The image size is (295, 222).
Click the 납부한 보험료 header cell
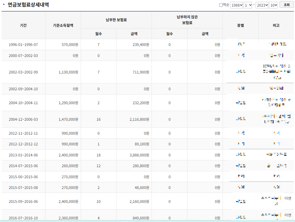pos(116,20)
